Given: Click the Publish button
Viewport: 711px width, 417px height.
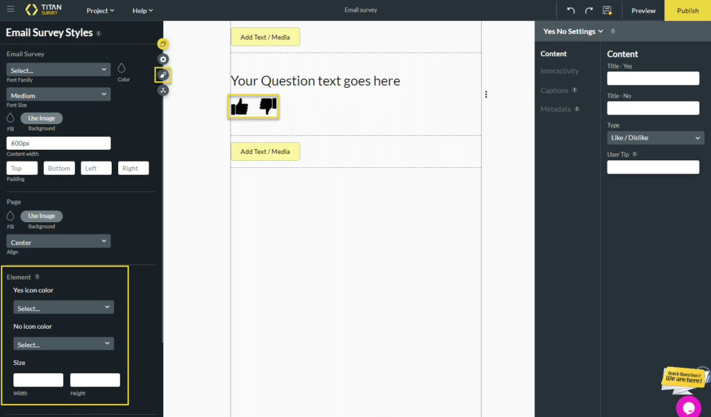Looking at the screenshot, I should click(687, 10).
